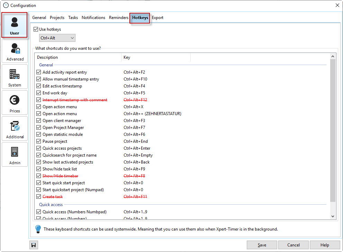Switch to the Notifications tab
This screenshot has height=252, width=343.
click(93, 18)
